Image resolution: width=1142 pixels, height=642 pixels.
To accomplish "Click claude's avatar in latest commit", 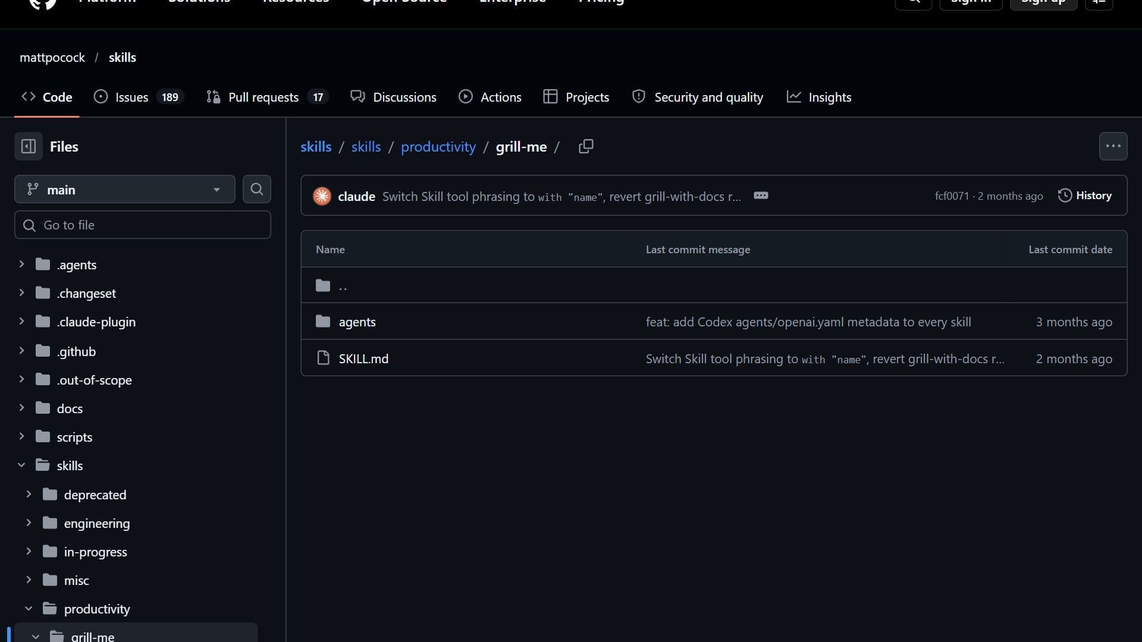I will (322, 196).
